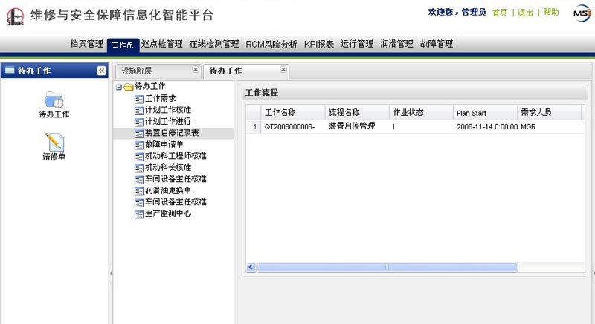The height and width of the screenshot is (324, 595).
Task: Sort by the Plan Start column header
Action: (483, 112)
